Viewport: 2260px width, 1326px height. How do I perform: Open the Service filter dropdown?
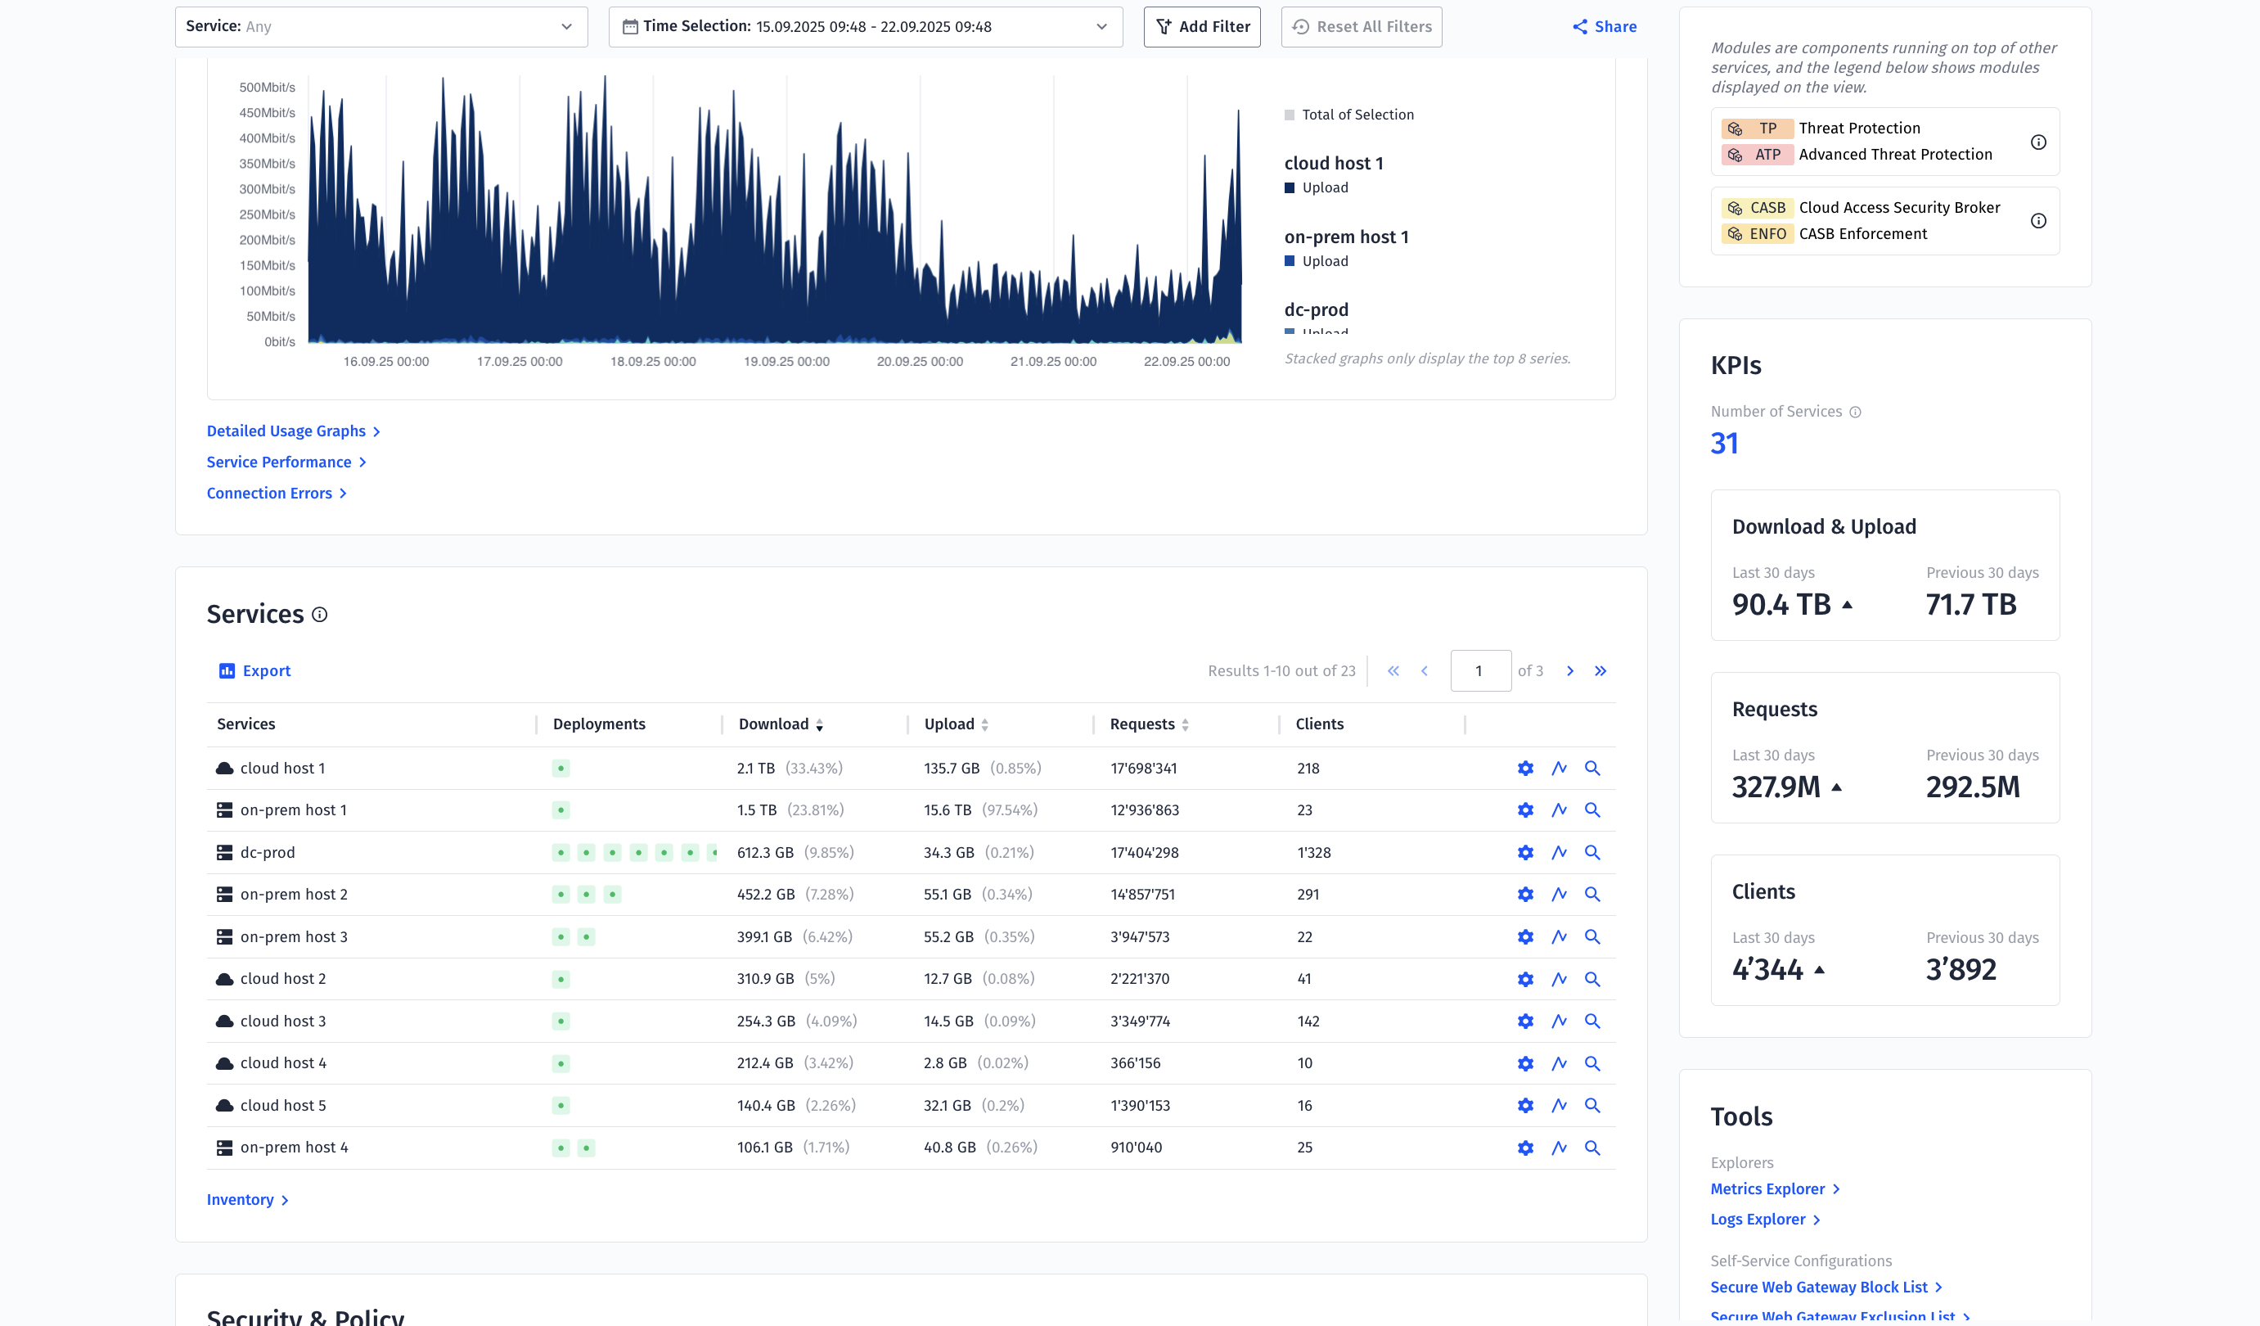[x=380, y=27]
